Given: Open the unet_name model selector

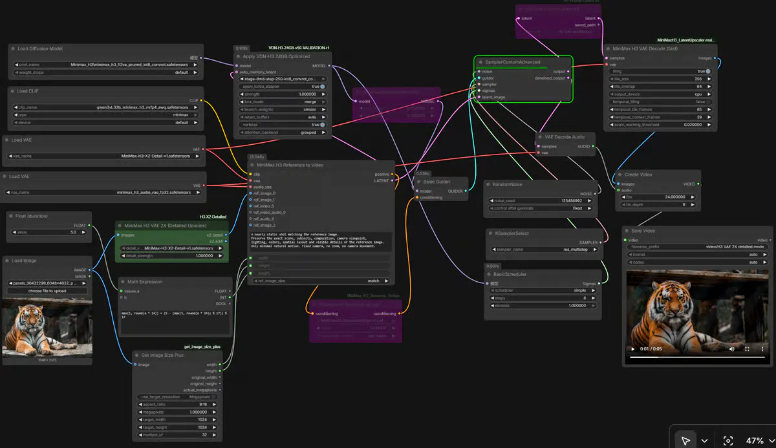Looking at the screenshot, I should (x=107, y=65).
